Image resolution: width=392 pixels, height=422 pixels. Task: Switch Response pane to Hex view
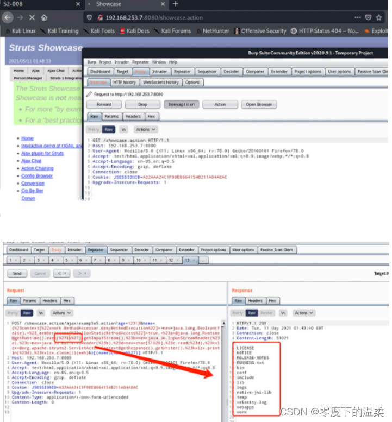click(x=272, y=301)
